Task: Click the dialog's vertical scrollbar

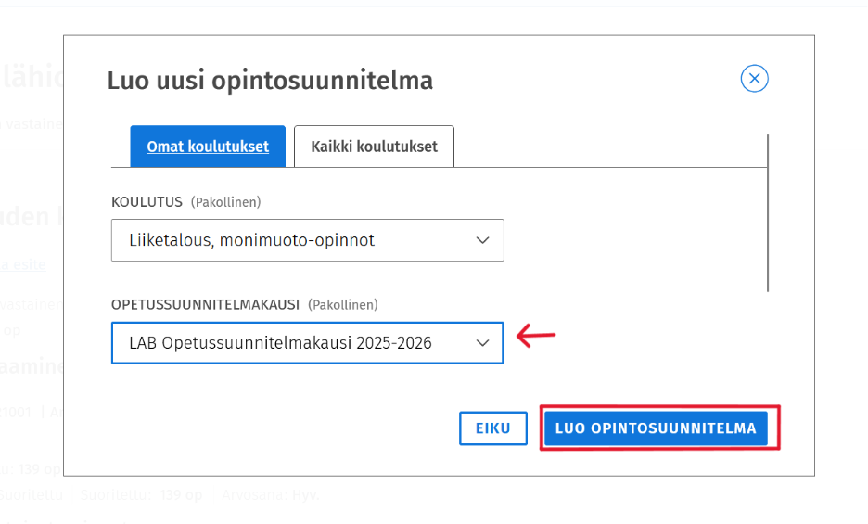Action: 768,212
